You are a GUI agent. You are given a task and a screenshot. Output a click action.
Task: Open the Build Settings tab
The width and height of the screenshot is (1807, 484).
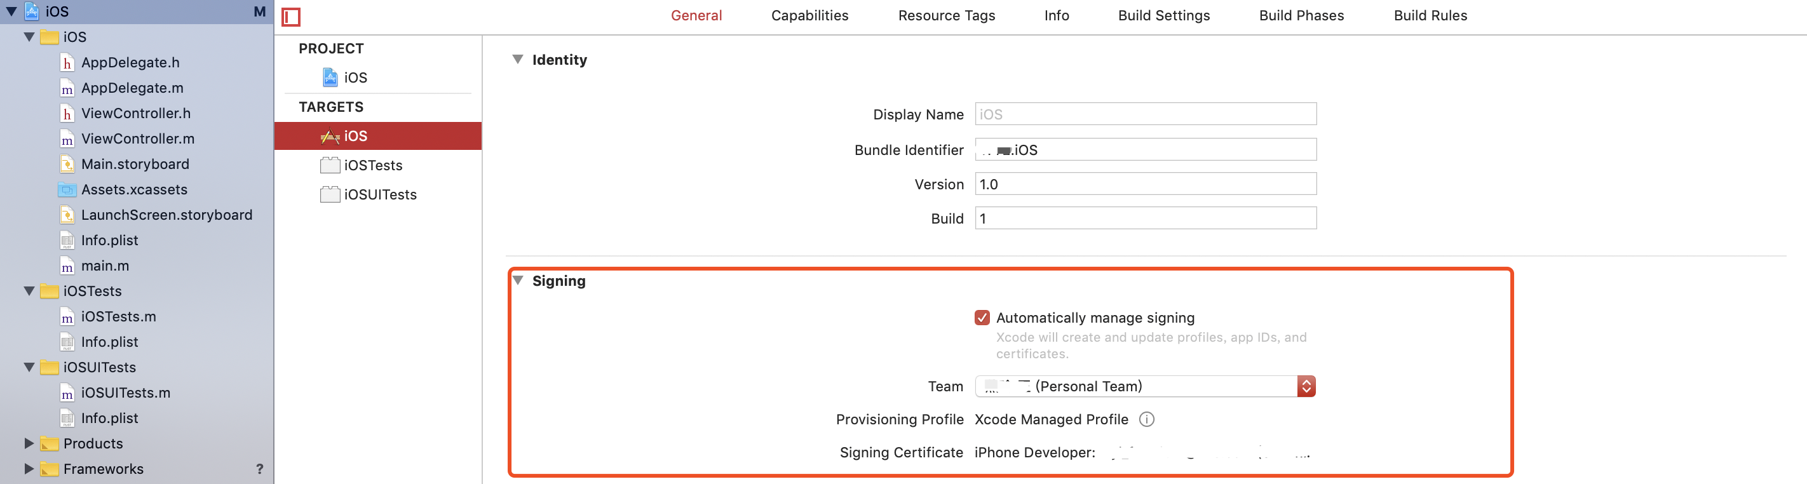[x=1164, y=15]
